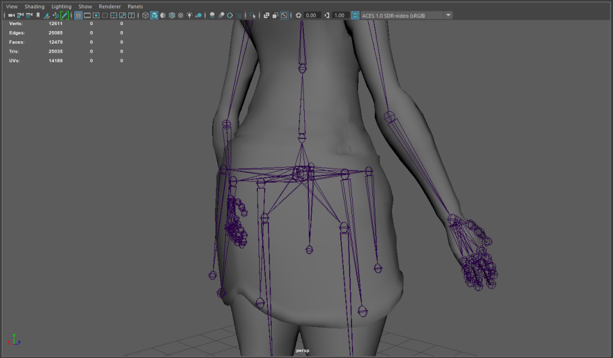Toggle the Resolution Gate icon
The height and width of the screenshot is (358, 613).
[x=96, y=15]
